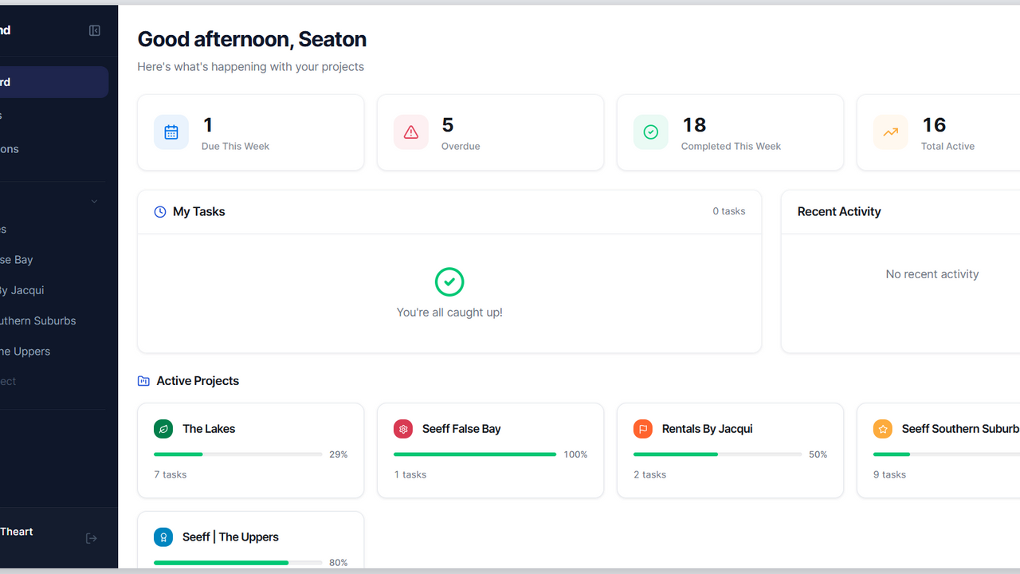The width and height of the screenshot is (1020, 574).
Task: Click the "2 tasks" count on Rentals By Jacqui
Action: click(x=650, y=474)
